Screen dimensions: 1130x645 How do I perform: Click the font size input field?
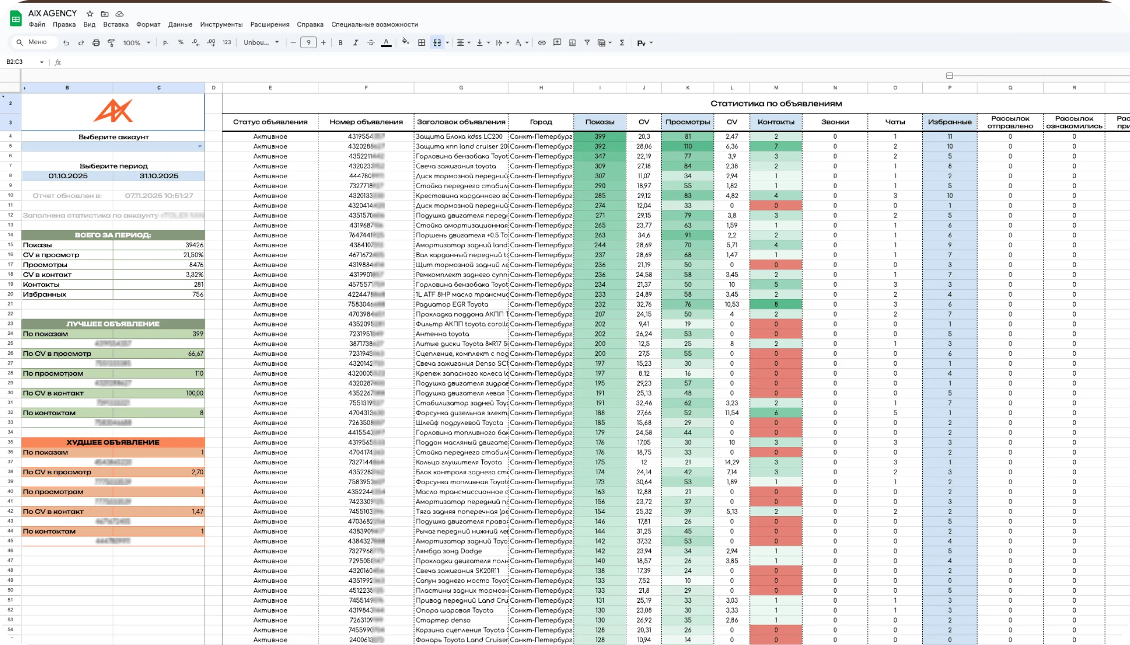pyautogui.click(x=308, y=43)
